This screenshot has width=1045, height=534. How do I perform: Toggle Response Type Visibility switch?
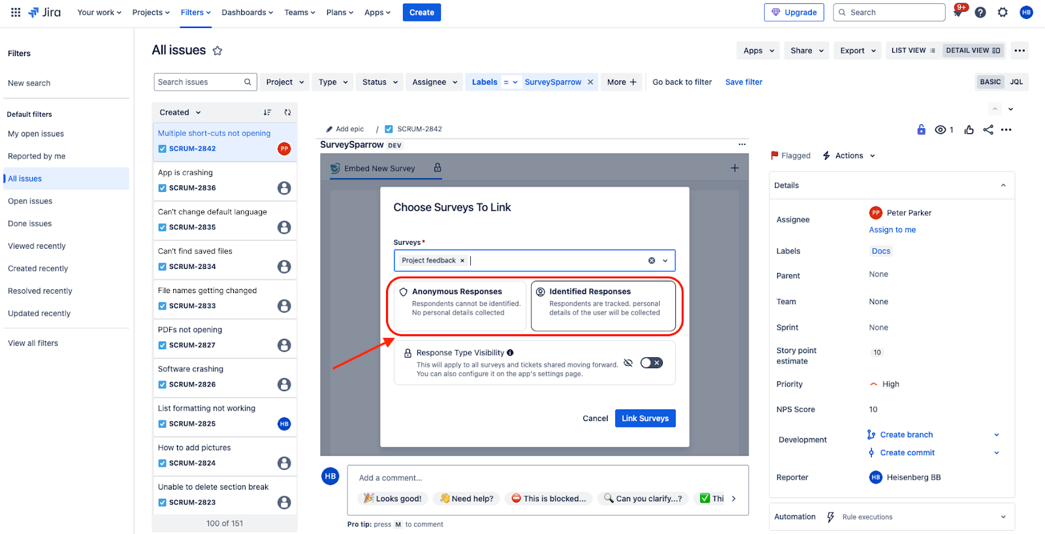pos(651,363)
